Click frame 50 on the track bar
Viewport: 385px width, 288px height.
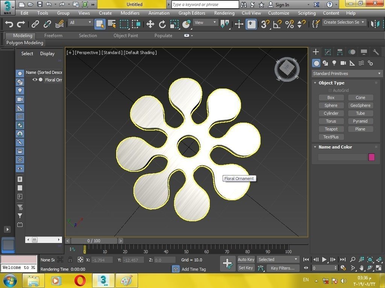click(x=186, y=249)
